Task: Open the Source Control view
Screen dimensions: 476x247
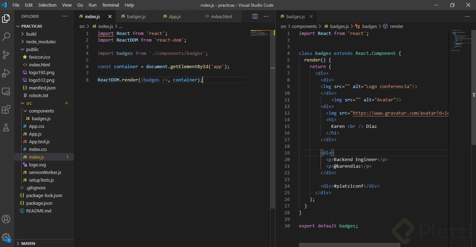Action: click(6, 55)
